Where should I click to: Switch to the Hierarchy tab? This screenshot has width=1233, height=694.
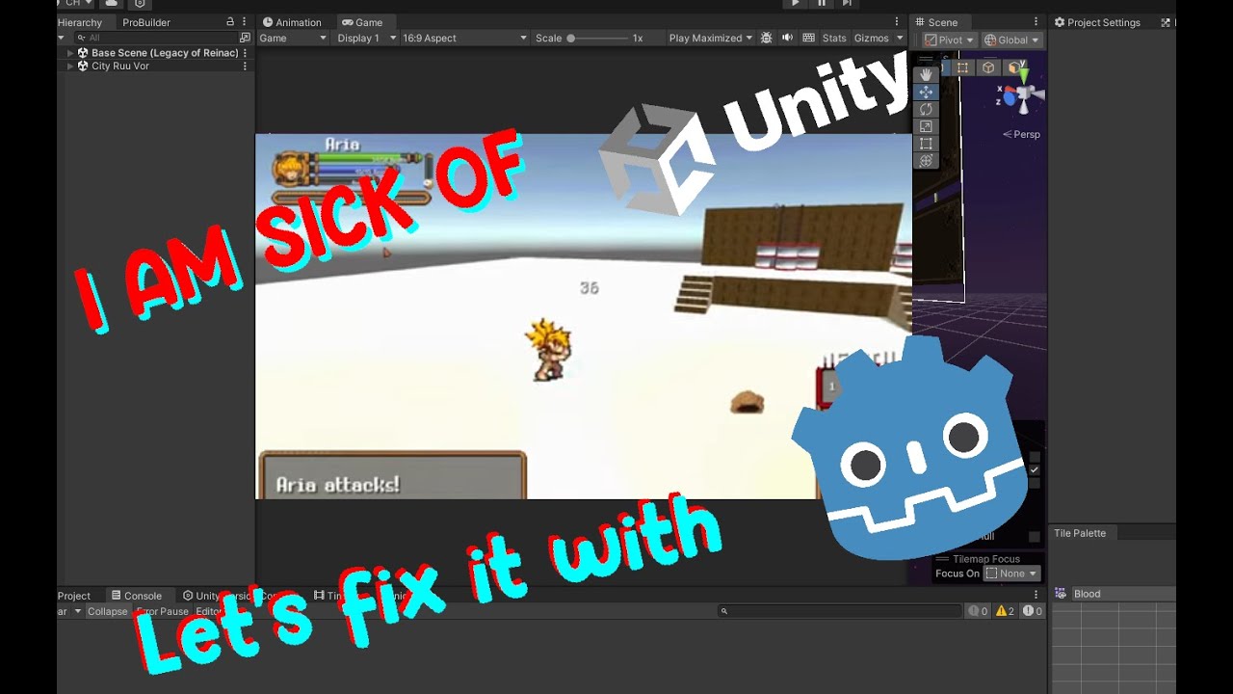coord(80,22)
